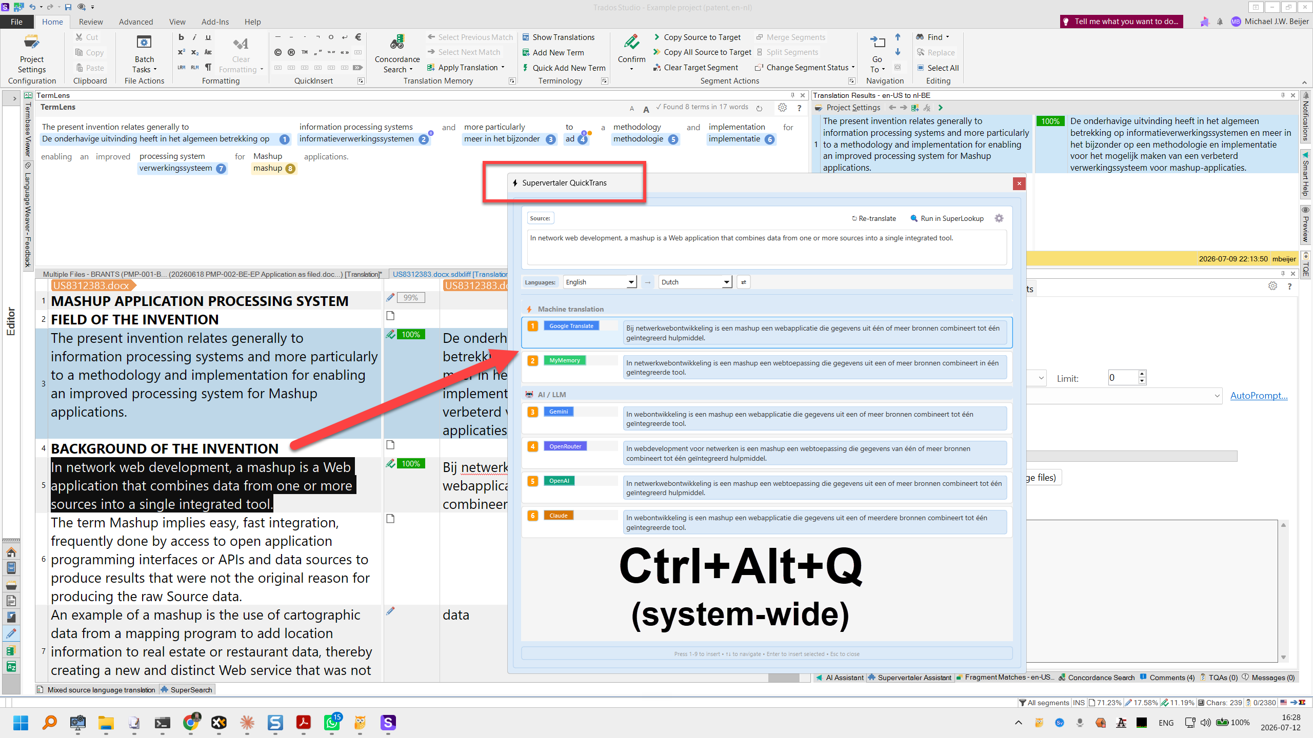This screenshot has width=1313, height=738.
Task: Switch to the AI Assistant tab
Action: [840, 678]
